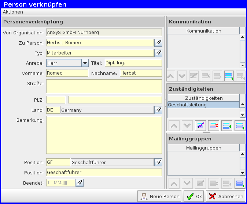247x204 pixels.
Task: Delete the selected Zuständigkeiten entry
Action: (x=214, y=125)
